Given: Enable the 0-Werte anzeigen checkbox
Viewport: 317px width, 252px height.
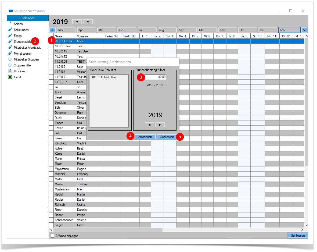Looking at the screenshot, I should point(53,236).
